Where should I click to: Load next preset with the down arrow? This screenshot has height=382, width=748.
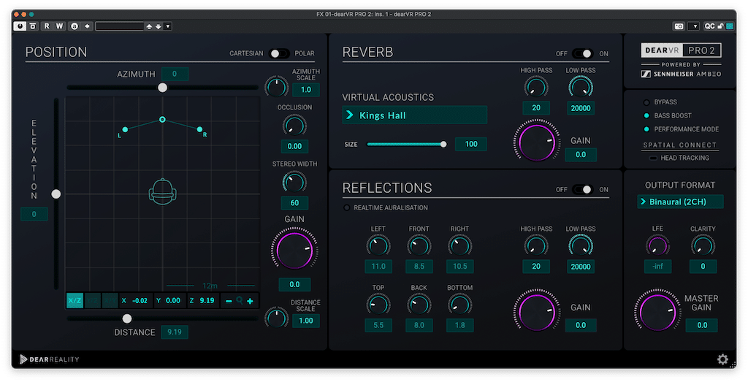159,26
